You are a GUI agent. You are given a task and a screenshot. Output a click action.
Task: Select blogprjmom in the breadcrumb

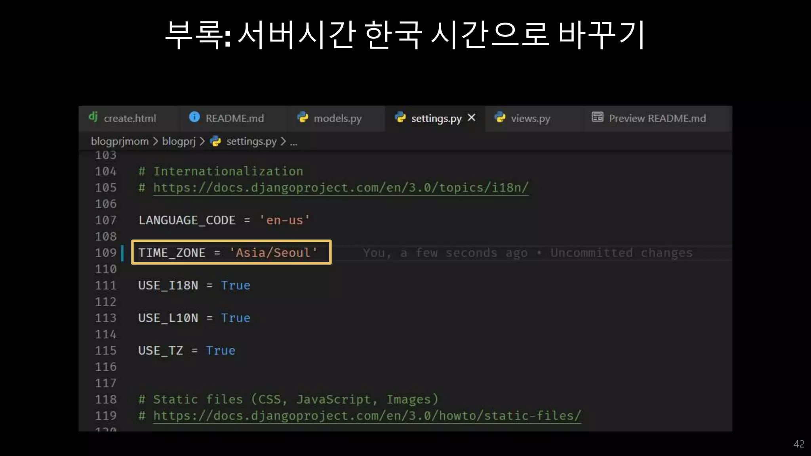pyautogui.click(x=120, y=141)
